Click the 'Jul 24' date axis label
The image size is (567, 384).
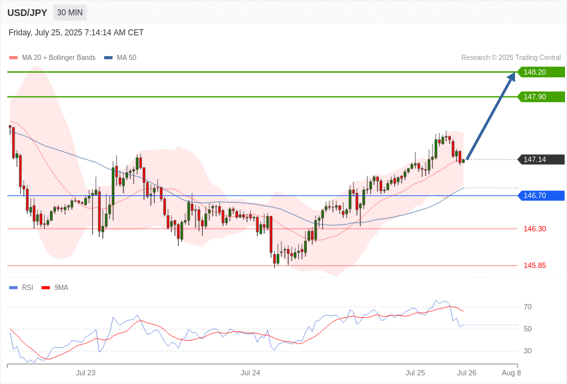click(x=250, y=373)
